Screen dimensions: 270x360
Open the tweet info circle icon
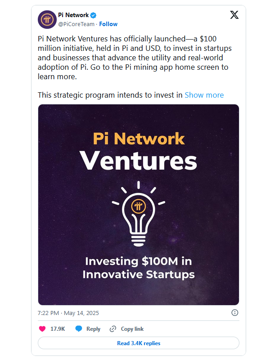click(234, 312)
